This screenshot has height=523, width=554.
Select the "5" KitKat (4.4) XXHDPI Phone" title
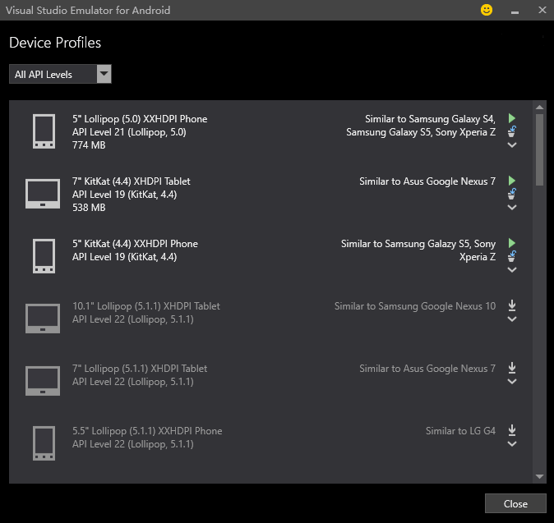click(x=135, y=244)
